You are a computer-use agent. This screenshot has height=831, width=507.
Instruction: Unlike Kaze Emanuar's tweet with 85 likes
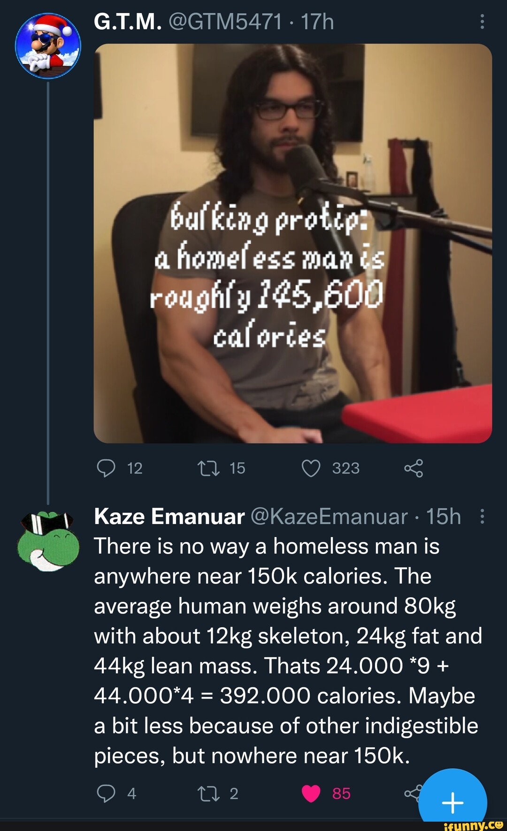pyautogui.click(x=311, y=793)
